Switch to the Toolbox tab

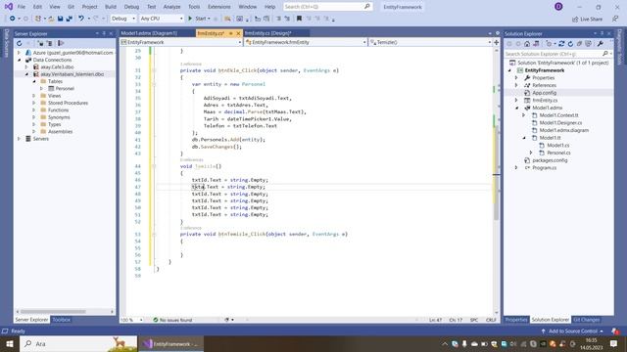(x=61, y=320)
